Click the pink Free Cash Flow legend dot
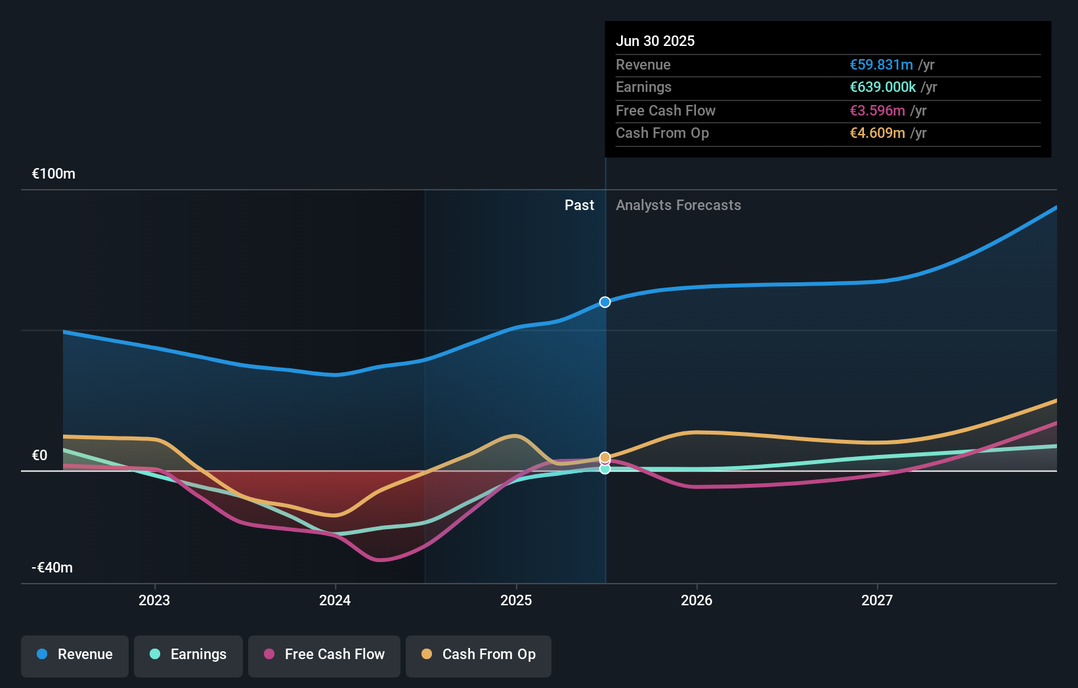The height and width of the screenshot is (688, 1078). tap(269, 655)
